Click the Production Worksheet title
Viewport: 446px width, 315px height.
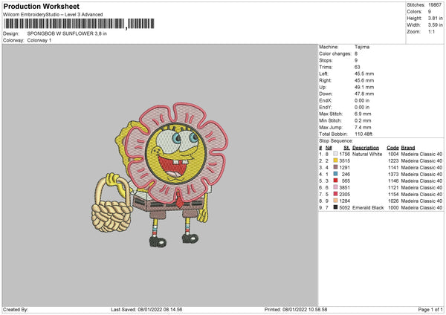coord(41,6)
